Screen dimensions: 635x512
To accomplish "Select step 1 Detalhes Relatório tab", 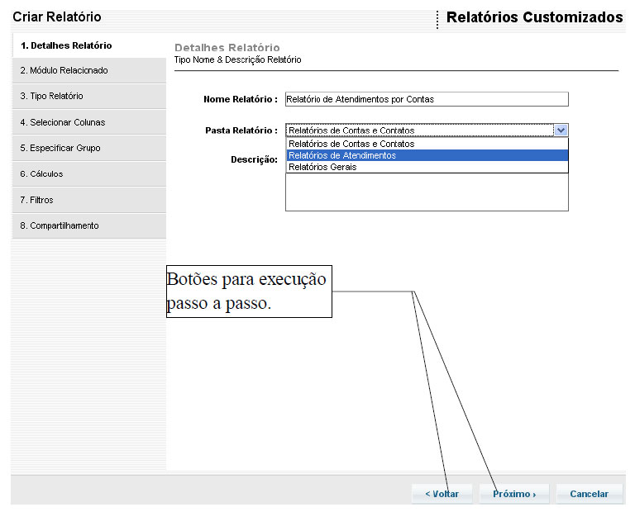I will pos(66,45).
